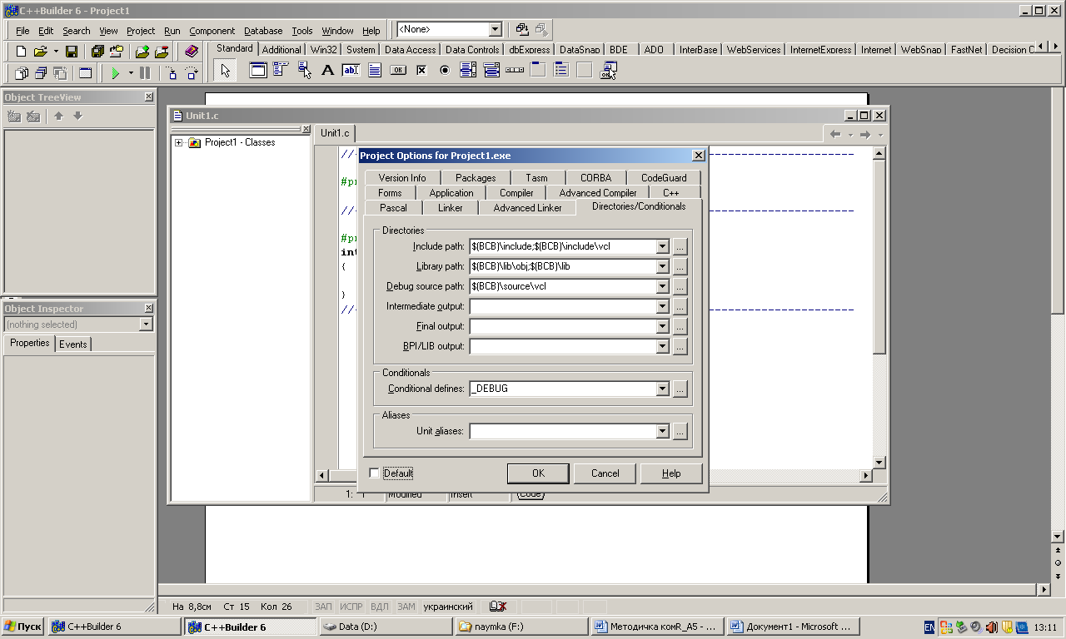This screenshot has width=1066, height=639.
Task: Select the Edit component icon
Action: [351, 70]
